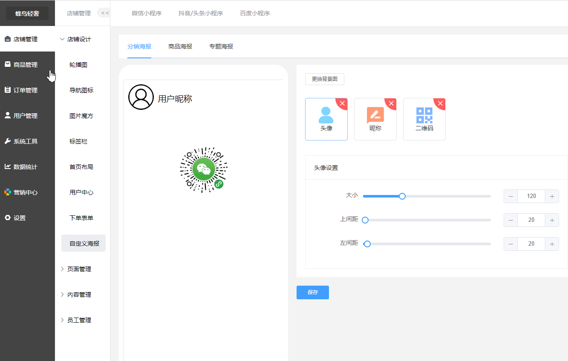
Task: Click the 商品管理 sidebar icon
Action: [x=7, y=64]
